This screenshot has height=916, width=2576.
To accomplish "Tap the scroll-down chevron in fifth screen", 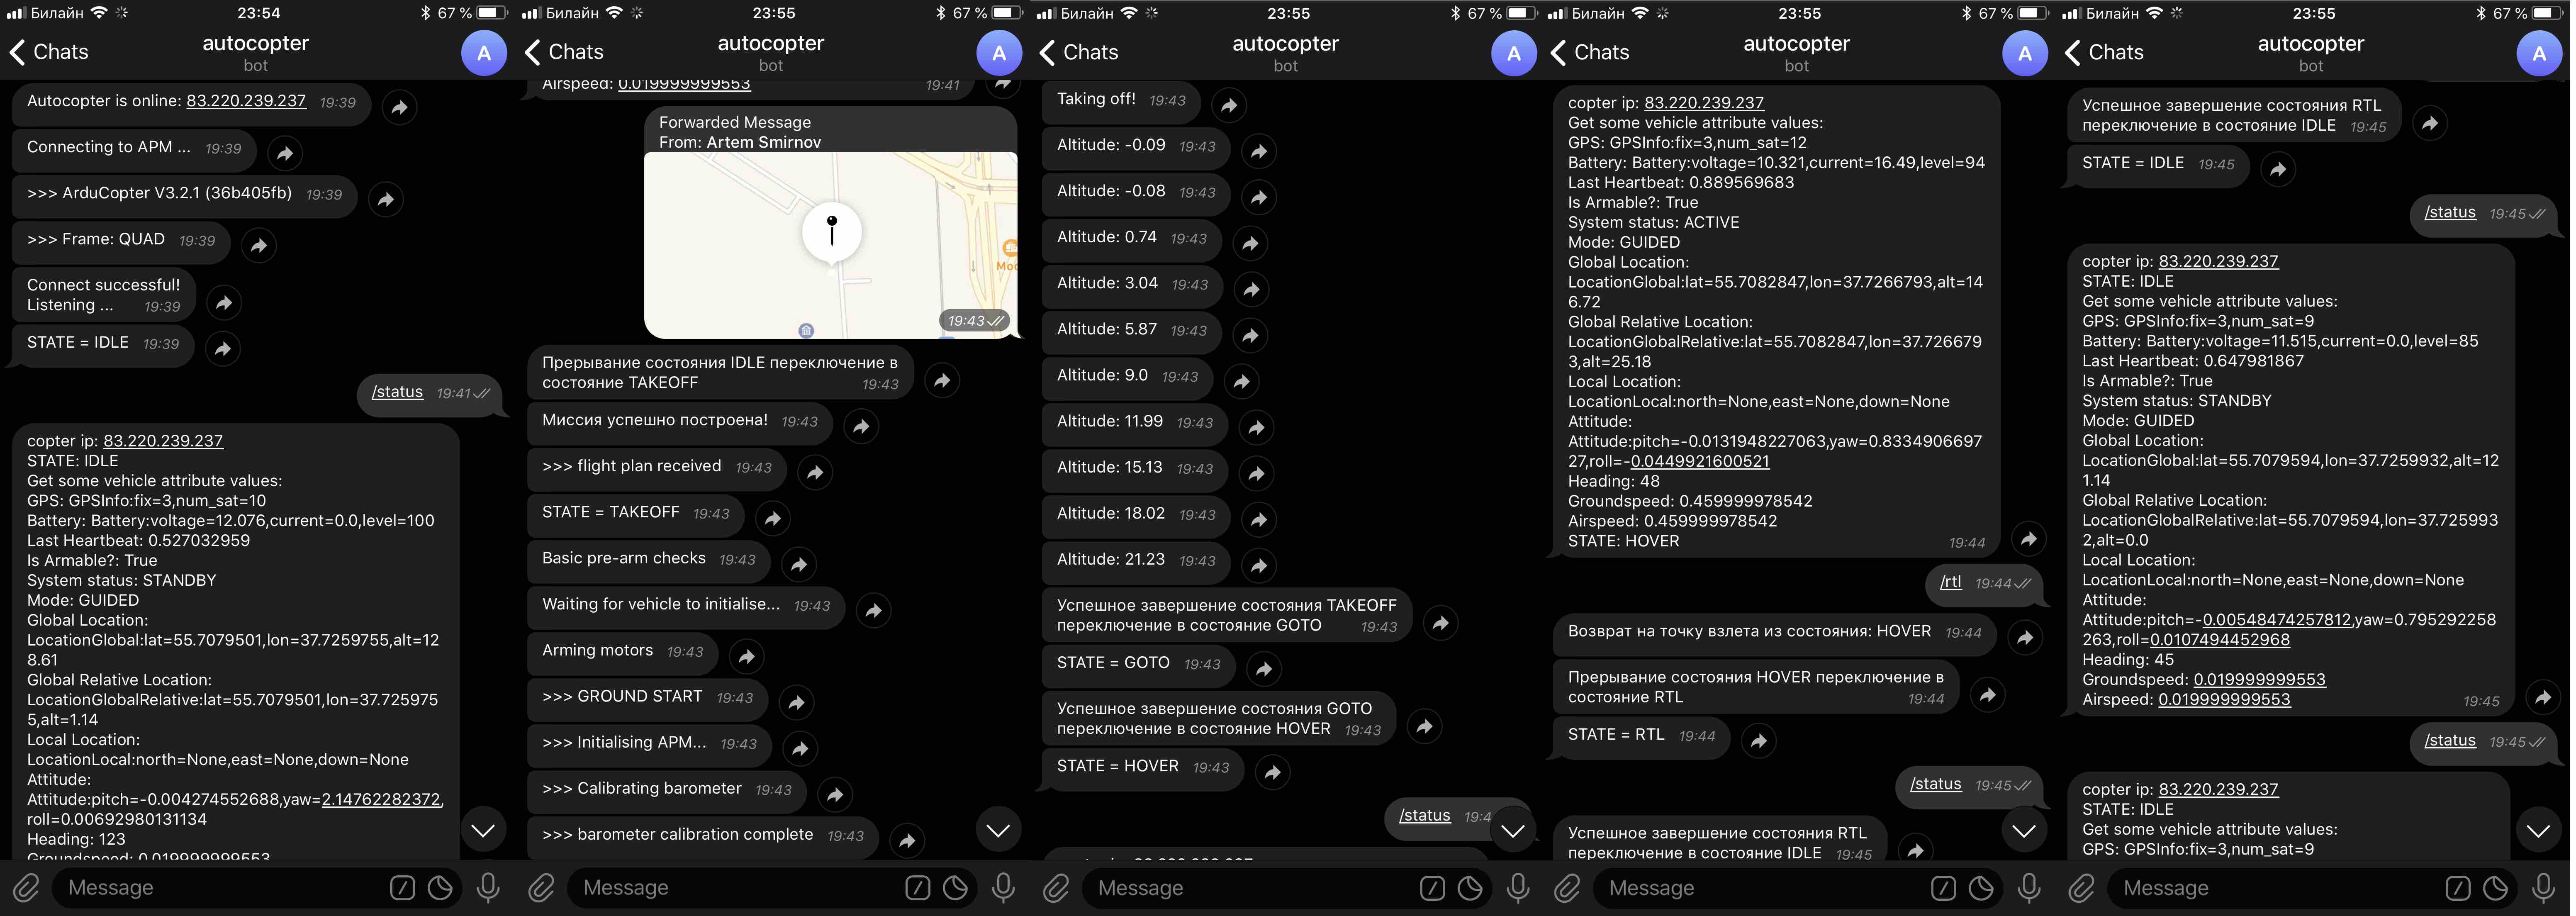I will click(x=2538, y=830).
